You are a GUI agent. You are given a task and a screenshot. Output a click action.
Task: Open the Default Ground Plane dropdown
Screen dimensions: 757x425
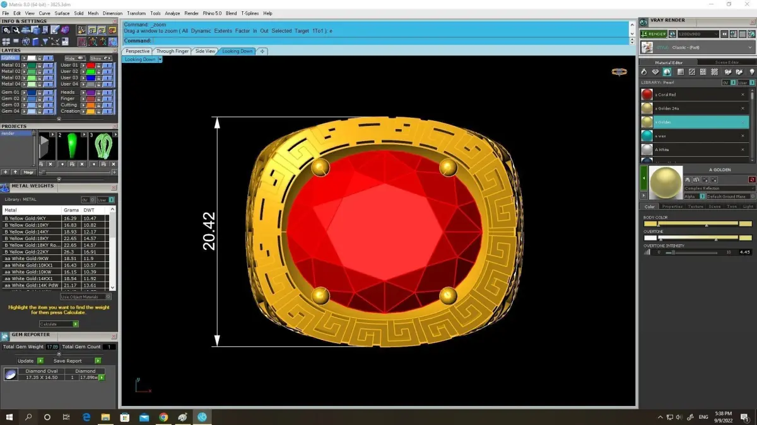click(x=731, y=196)
